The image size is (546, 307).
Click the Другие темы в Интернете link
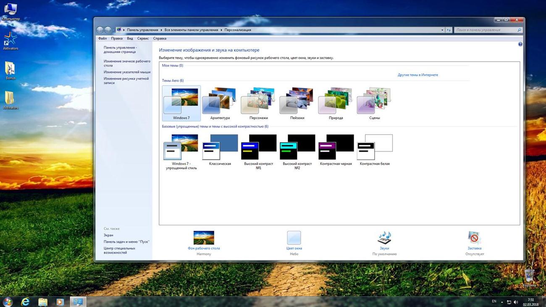[417, 75]
